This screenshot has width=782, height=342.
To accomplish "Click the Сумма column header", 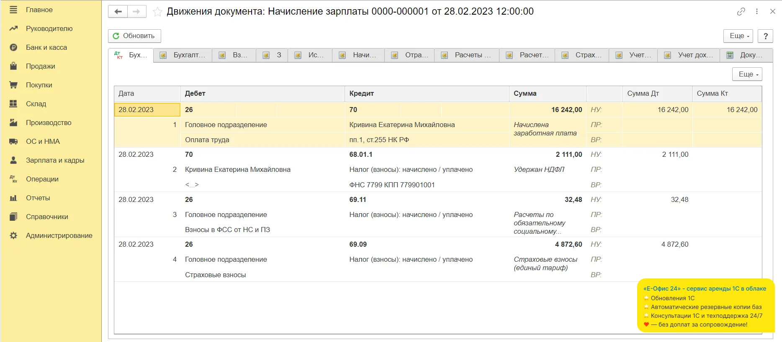I will click(x=547, y=94).
